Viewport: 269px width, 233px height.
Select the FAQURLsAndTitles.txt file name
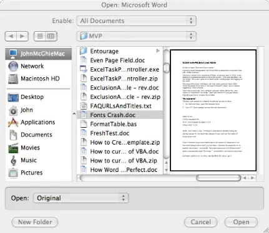pyautogui.click(x=120, y=106)
